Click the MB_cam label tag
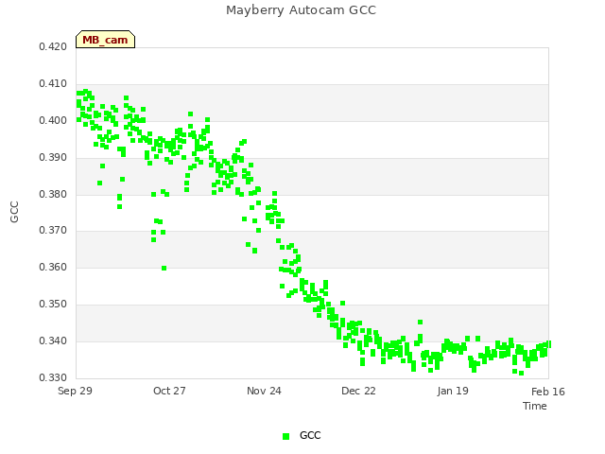 (105, 40)
